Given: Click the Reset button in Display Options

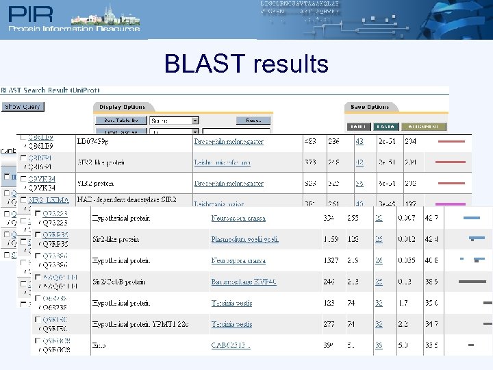Looking at the screenshot, I should coord(253,120).
